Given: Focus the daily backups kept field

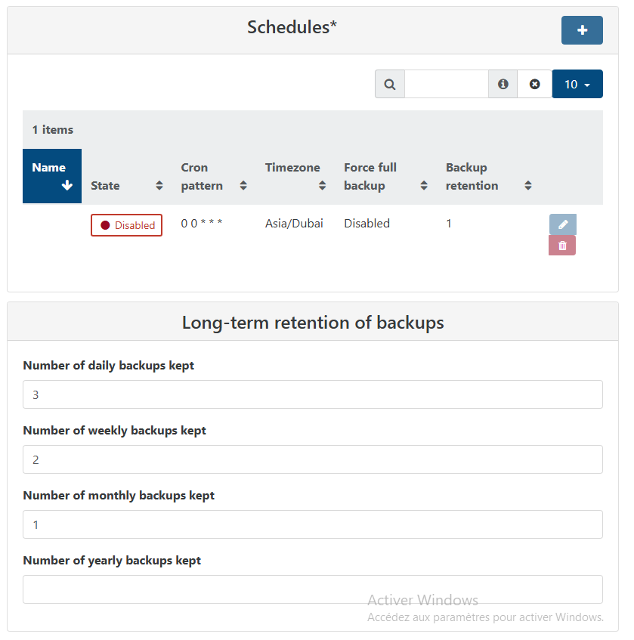Looking at the screenshot, I should 313,394.
